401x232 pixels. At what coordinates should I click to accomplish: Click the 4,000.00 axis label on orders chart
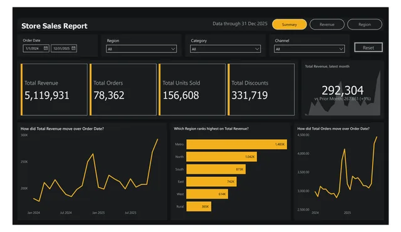[x=303, y=154]
